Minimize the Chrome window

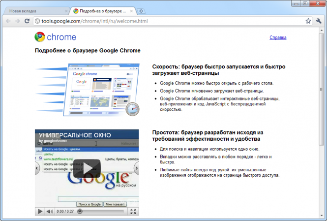(296, 3)
